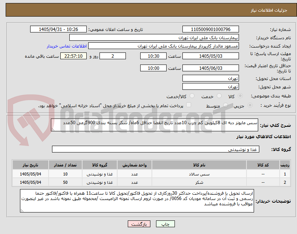Viewport: 297px width, 234px height.
Task: Click the response deadline date 1405/05/03
Action: pyautogui.click(x=211, y=56)
